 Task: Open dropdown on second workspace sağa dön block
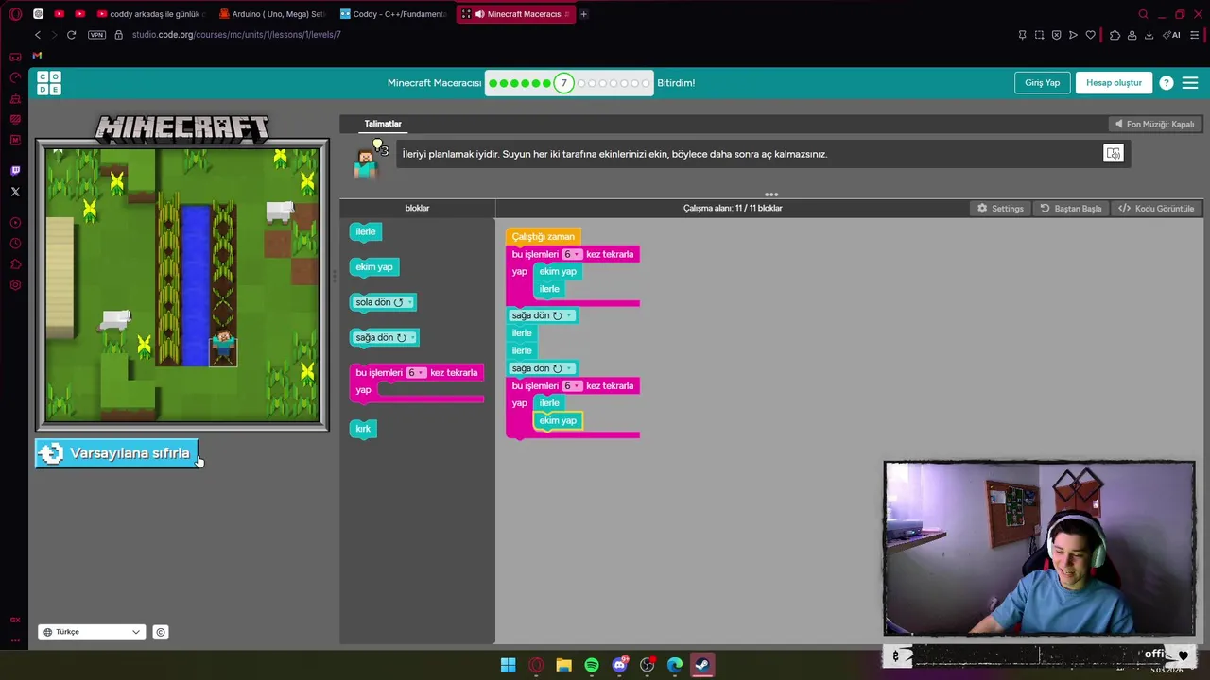click(568, 368)
